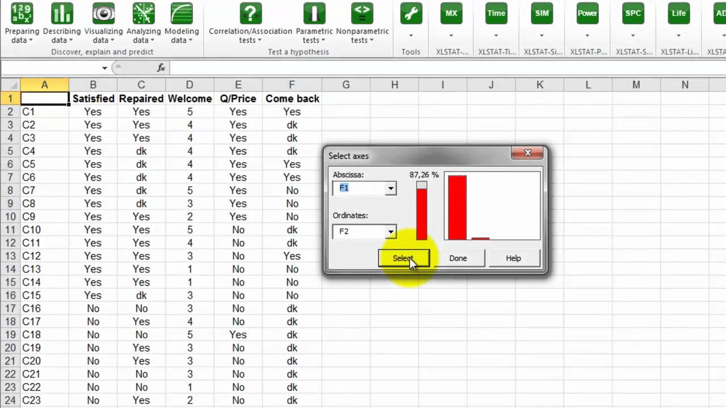This screenshot has width=726, height=408.
Task: Click the XLSTAT Life icon
Action: (x=678, y=13)
